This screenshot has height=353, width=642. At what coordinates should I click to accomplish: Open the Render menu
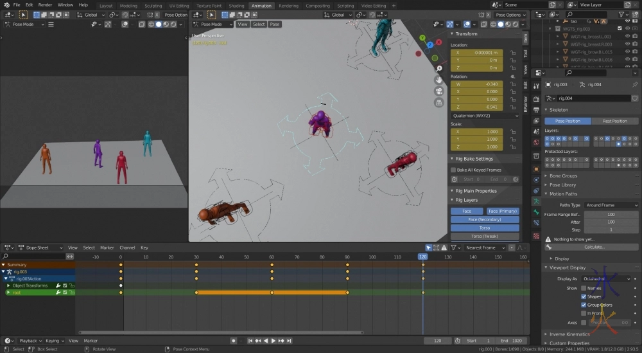(x=45, y=5)
